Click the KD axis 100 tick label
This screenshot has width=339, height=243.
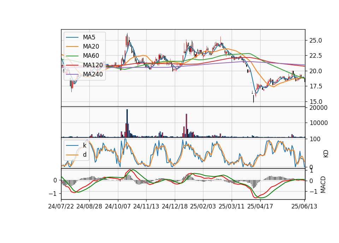[315, 139]
